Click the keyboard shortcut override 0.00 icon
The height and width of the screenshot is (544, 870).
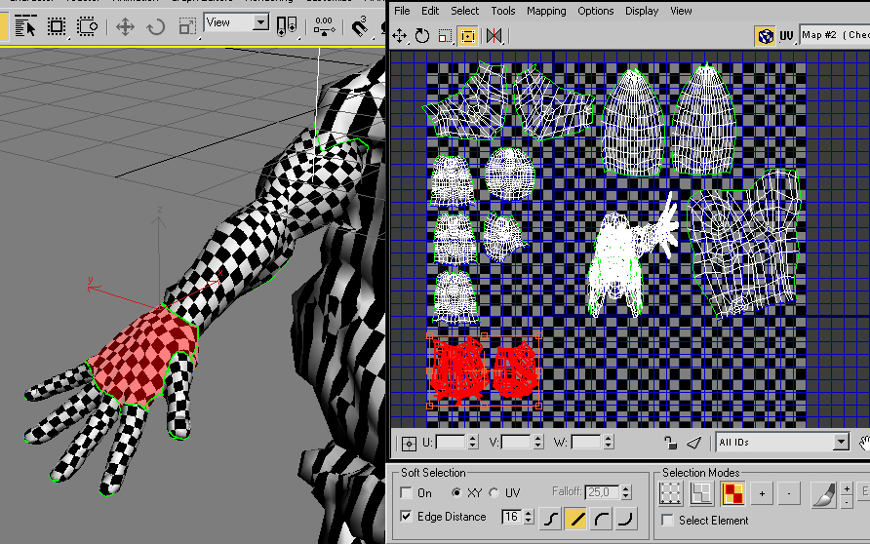[324, 26]
